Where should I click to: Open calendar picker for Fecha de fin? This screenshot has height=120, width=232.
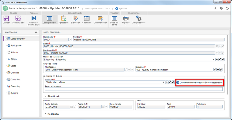pos(103,107)
